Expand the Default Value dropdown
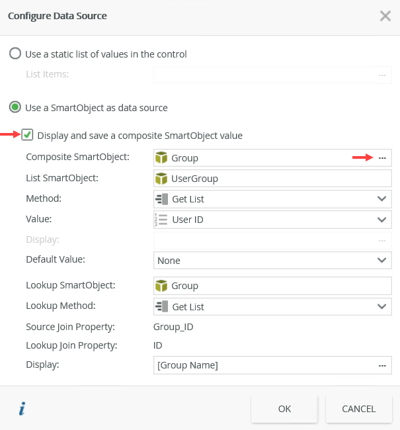This screenshot has height=430, width=400. (x=381, y=261)
